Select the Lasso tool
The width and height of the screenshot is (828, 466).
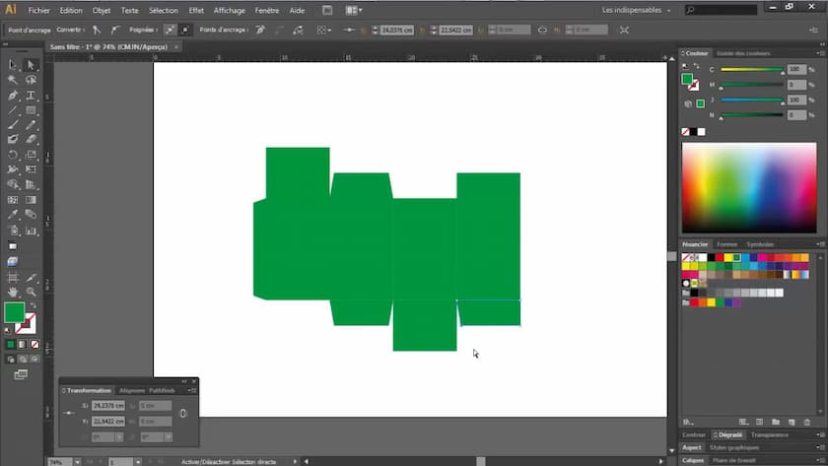click(x=31, y=80)
